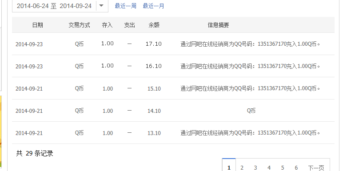Go to page 2 of records
351x171 pixels.
coord(242,167)
